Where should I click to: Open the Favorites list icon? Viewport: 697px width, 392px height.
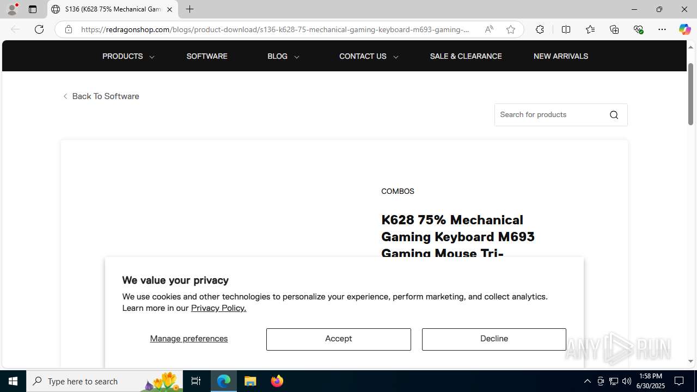pos(590,29)
